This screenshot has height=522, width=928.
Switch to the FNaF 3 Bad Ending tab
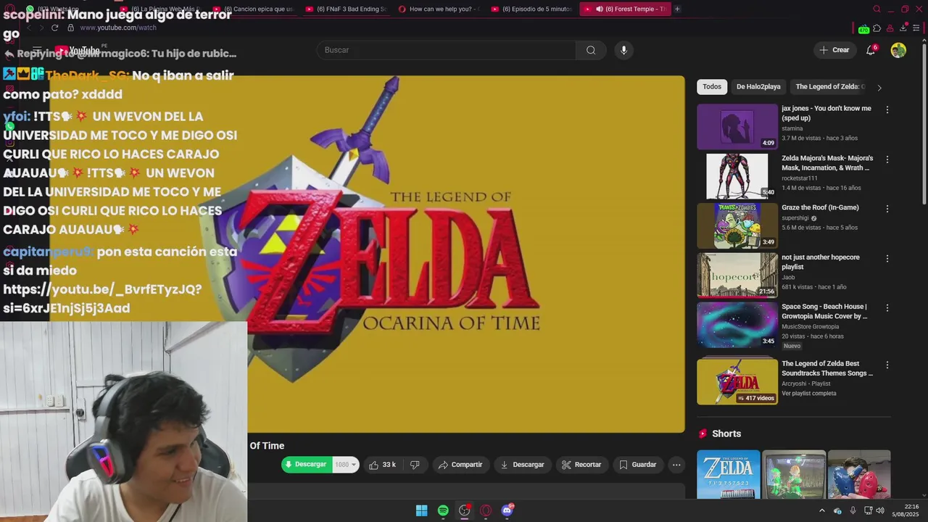pos(346,9)
